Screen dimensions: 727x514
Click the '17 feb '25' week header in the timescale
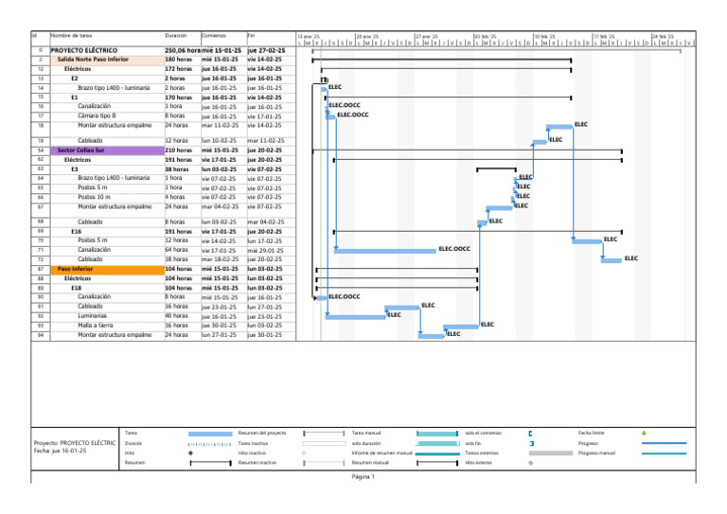[604, 36]
